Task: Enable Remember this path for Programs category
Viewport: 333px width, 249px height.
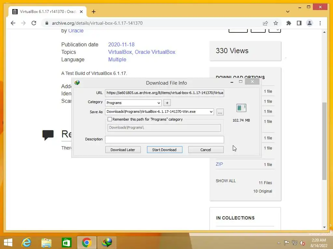Action: click(110, 119)
